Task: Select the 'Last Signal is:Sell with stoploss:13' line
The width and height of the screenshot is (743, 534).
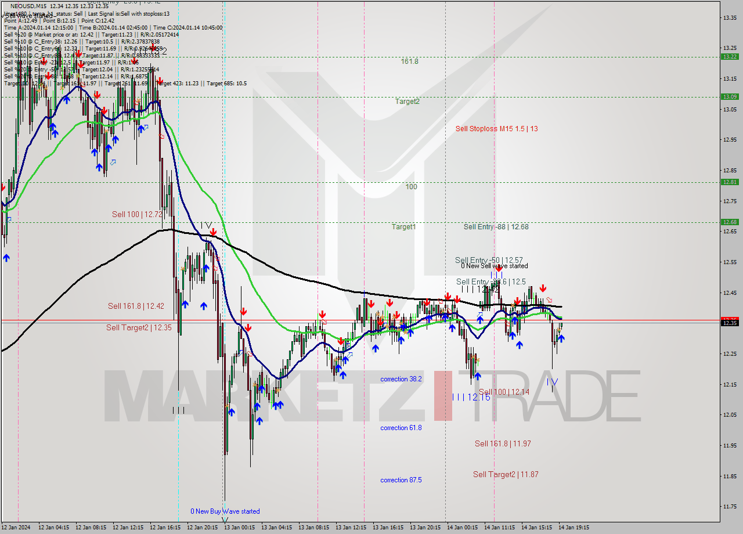Action: pos(128,13)
